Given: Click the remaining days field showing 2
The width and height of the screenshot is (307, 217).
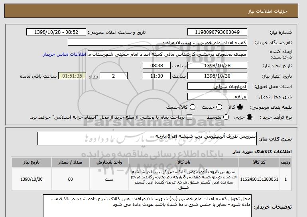Looking at the screenshot, I should (114, 76).
